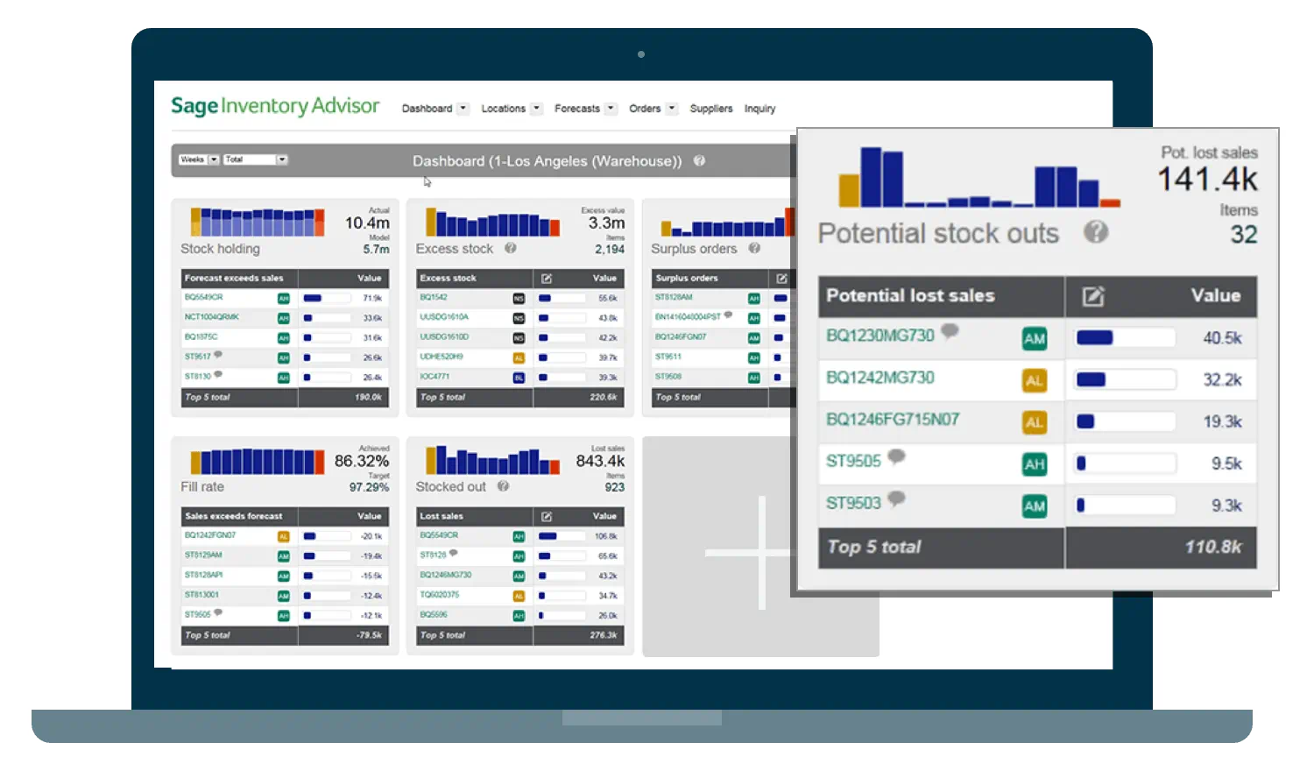Click ST9611 in Surplus orders table
Viewport: 1314px width, 771px height.
click(668, 357)
